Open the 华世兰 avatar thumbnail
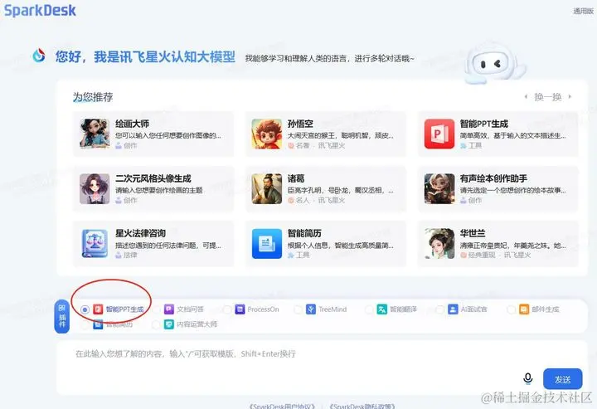 coord(439,243)
